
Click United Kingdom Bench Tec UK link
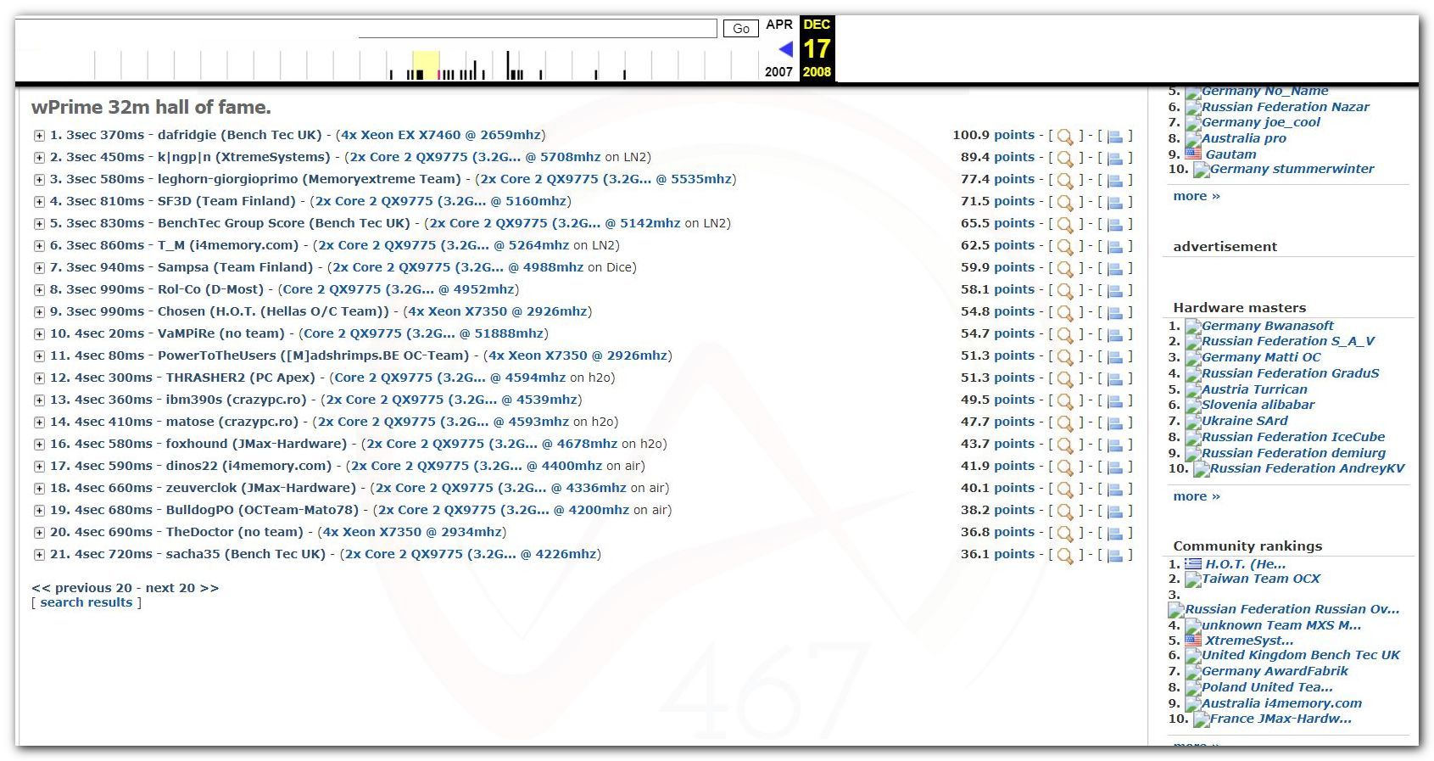point(1300,655)
